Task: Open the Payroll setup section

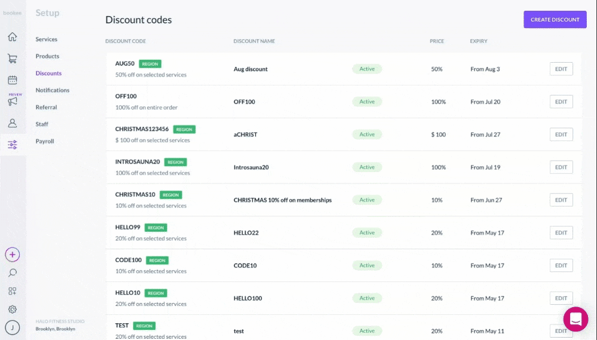Action: (x=45, y=142)
